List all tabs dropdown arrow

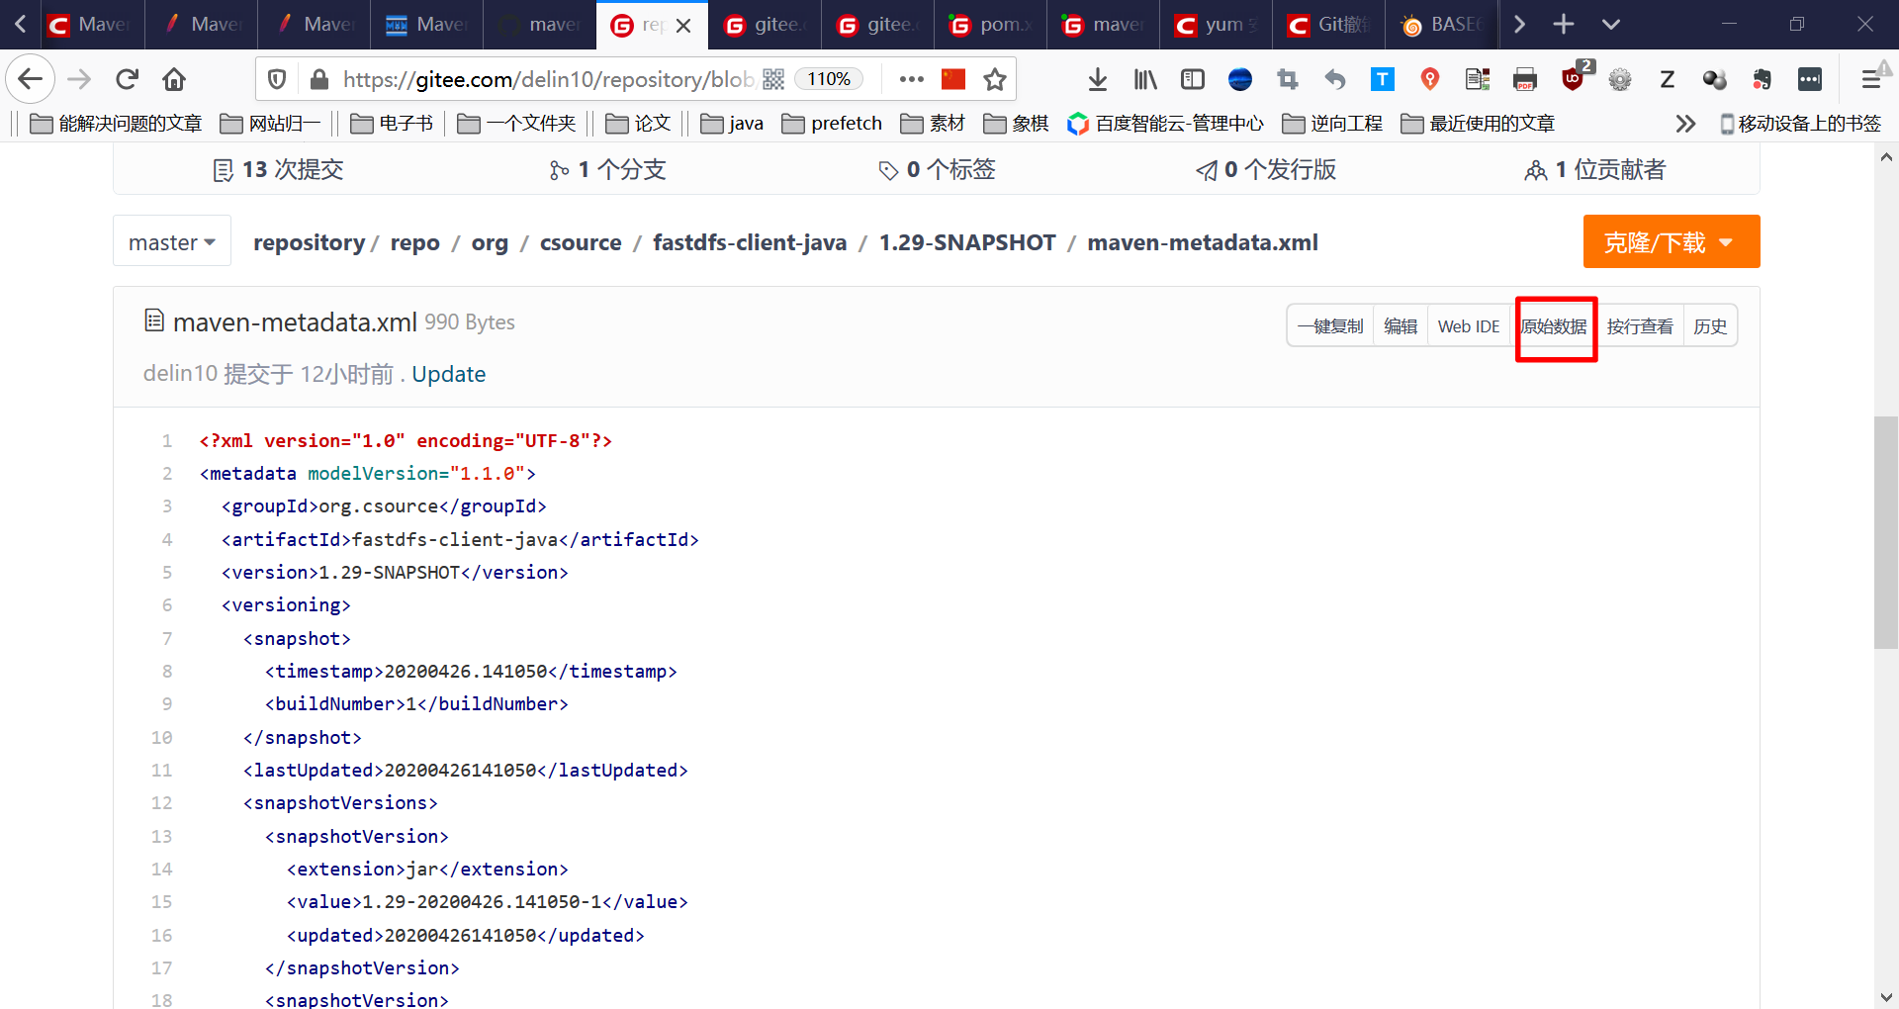(1611, 24)
